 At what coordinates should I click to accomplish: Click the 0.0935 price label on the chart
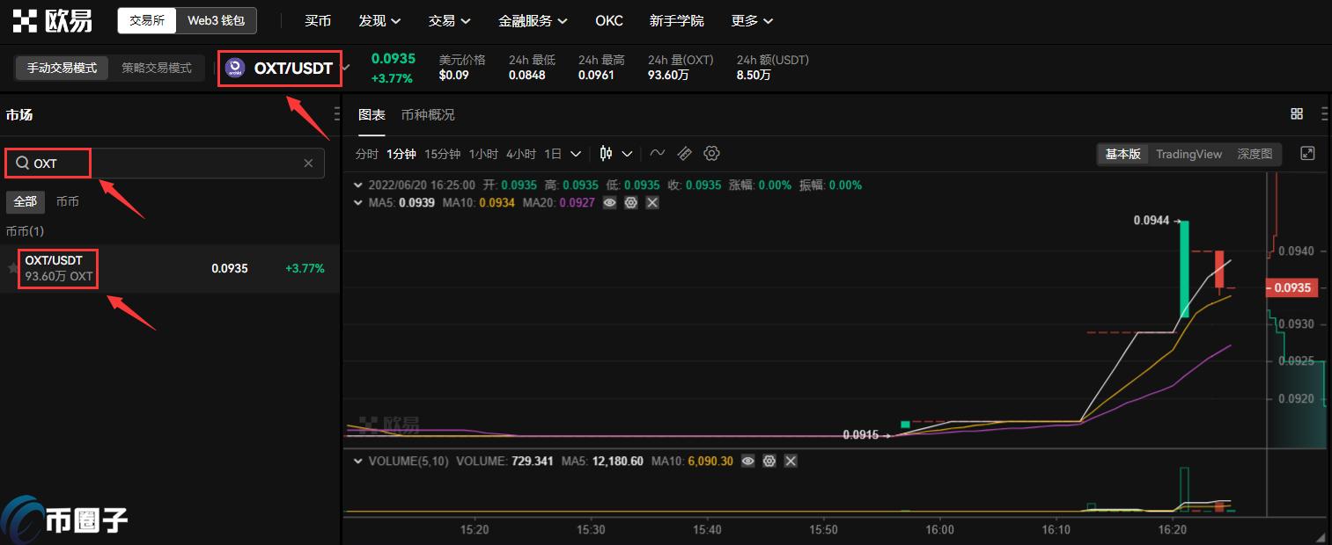pyautogui.click(x=1291, y=287)
